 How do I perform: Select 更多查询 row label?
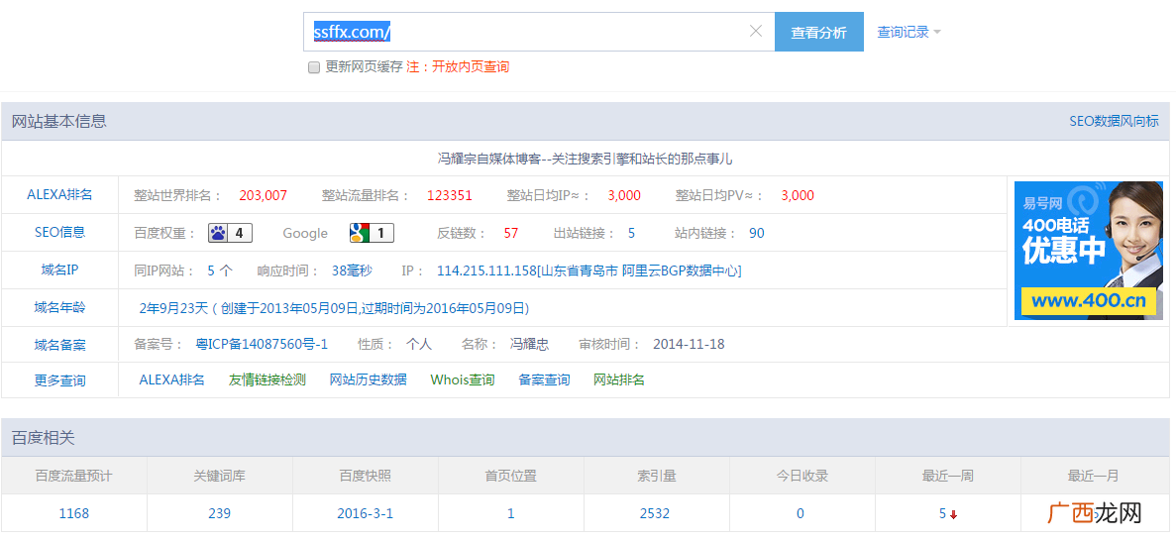60,380
